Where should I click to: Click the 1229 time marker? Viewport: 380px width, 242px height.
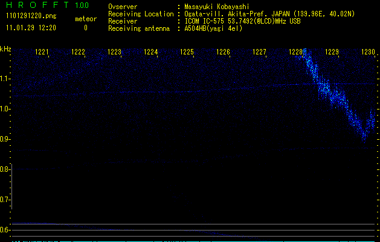332,51
